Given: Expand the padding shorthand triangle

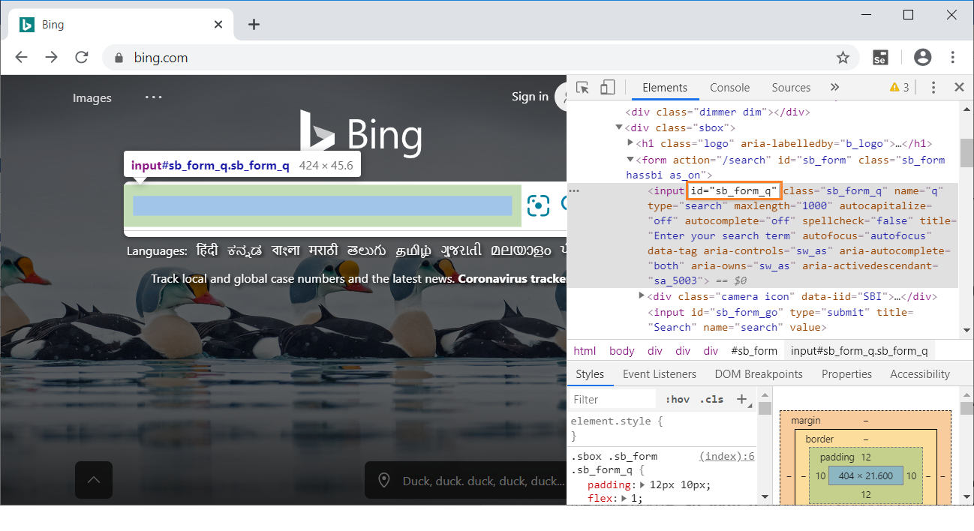Looking at the screenshot, I should [x=642, y=484].
